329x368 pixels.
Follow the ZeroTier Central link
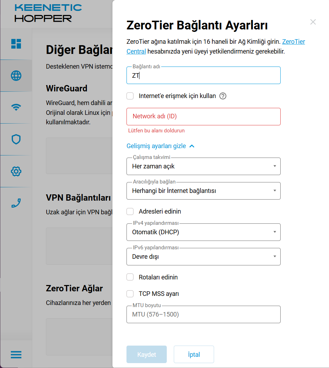(x=293, y=42)
